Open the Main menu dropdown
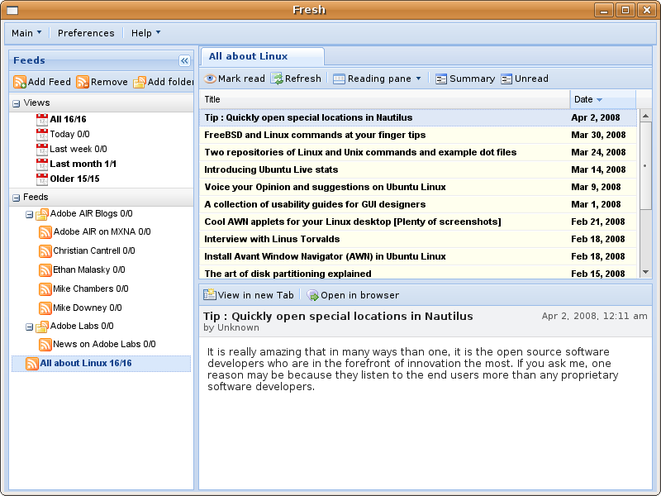 pyautogui.click(x=26, y=33)
